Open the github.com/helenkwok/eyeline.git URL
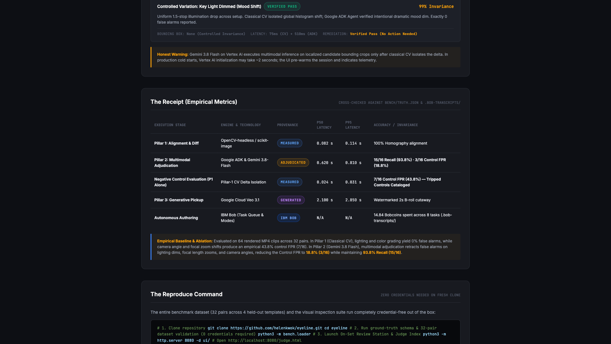The image size is (611, 344). tap(276, 328)
